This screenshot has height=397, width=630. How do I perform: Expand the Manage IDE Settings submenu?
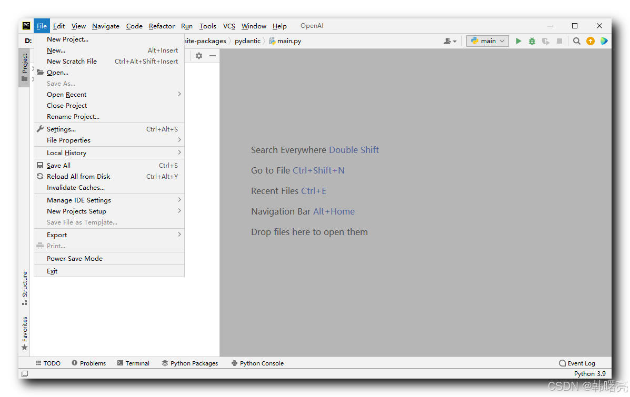pos(109,200)
